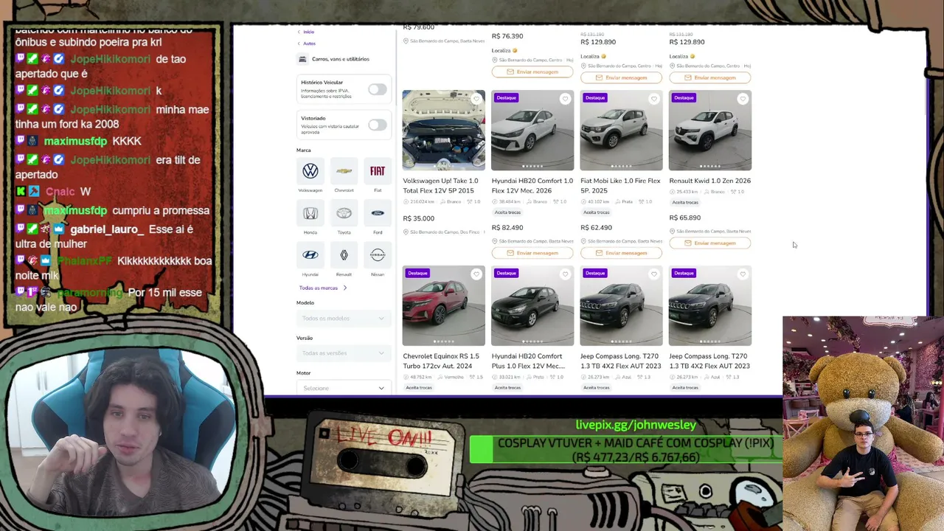Send message for the R$ 76.390 listing
The width and height of the screenshot is (944, 531).
[x=532, y=72]
